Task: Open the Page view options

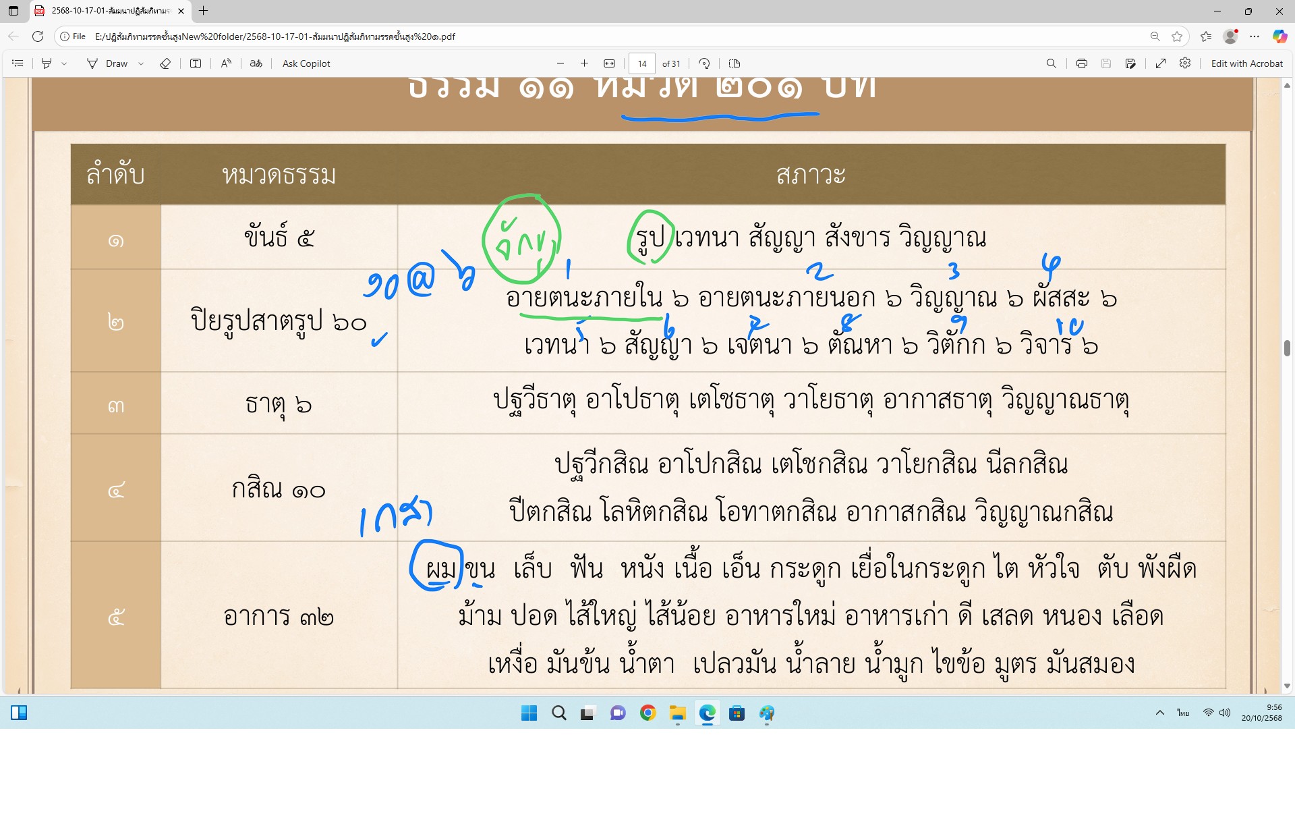Action: point(735,63)
